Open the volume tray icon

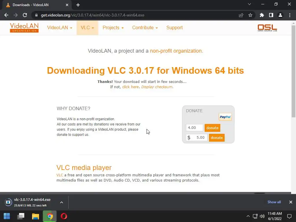click(262, 216)
